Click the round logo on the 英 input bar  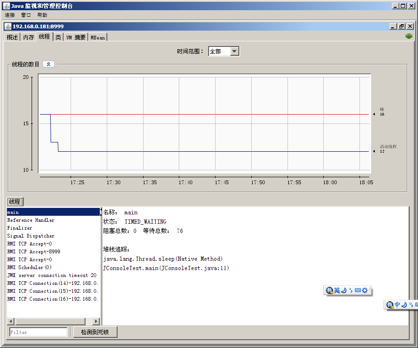click(329, 290)
